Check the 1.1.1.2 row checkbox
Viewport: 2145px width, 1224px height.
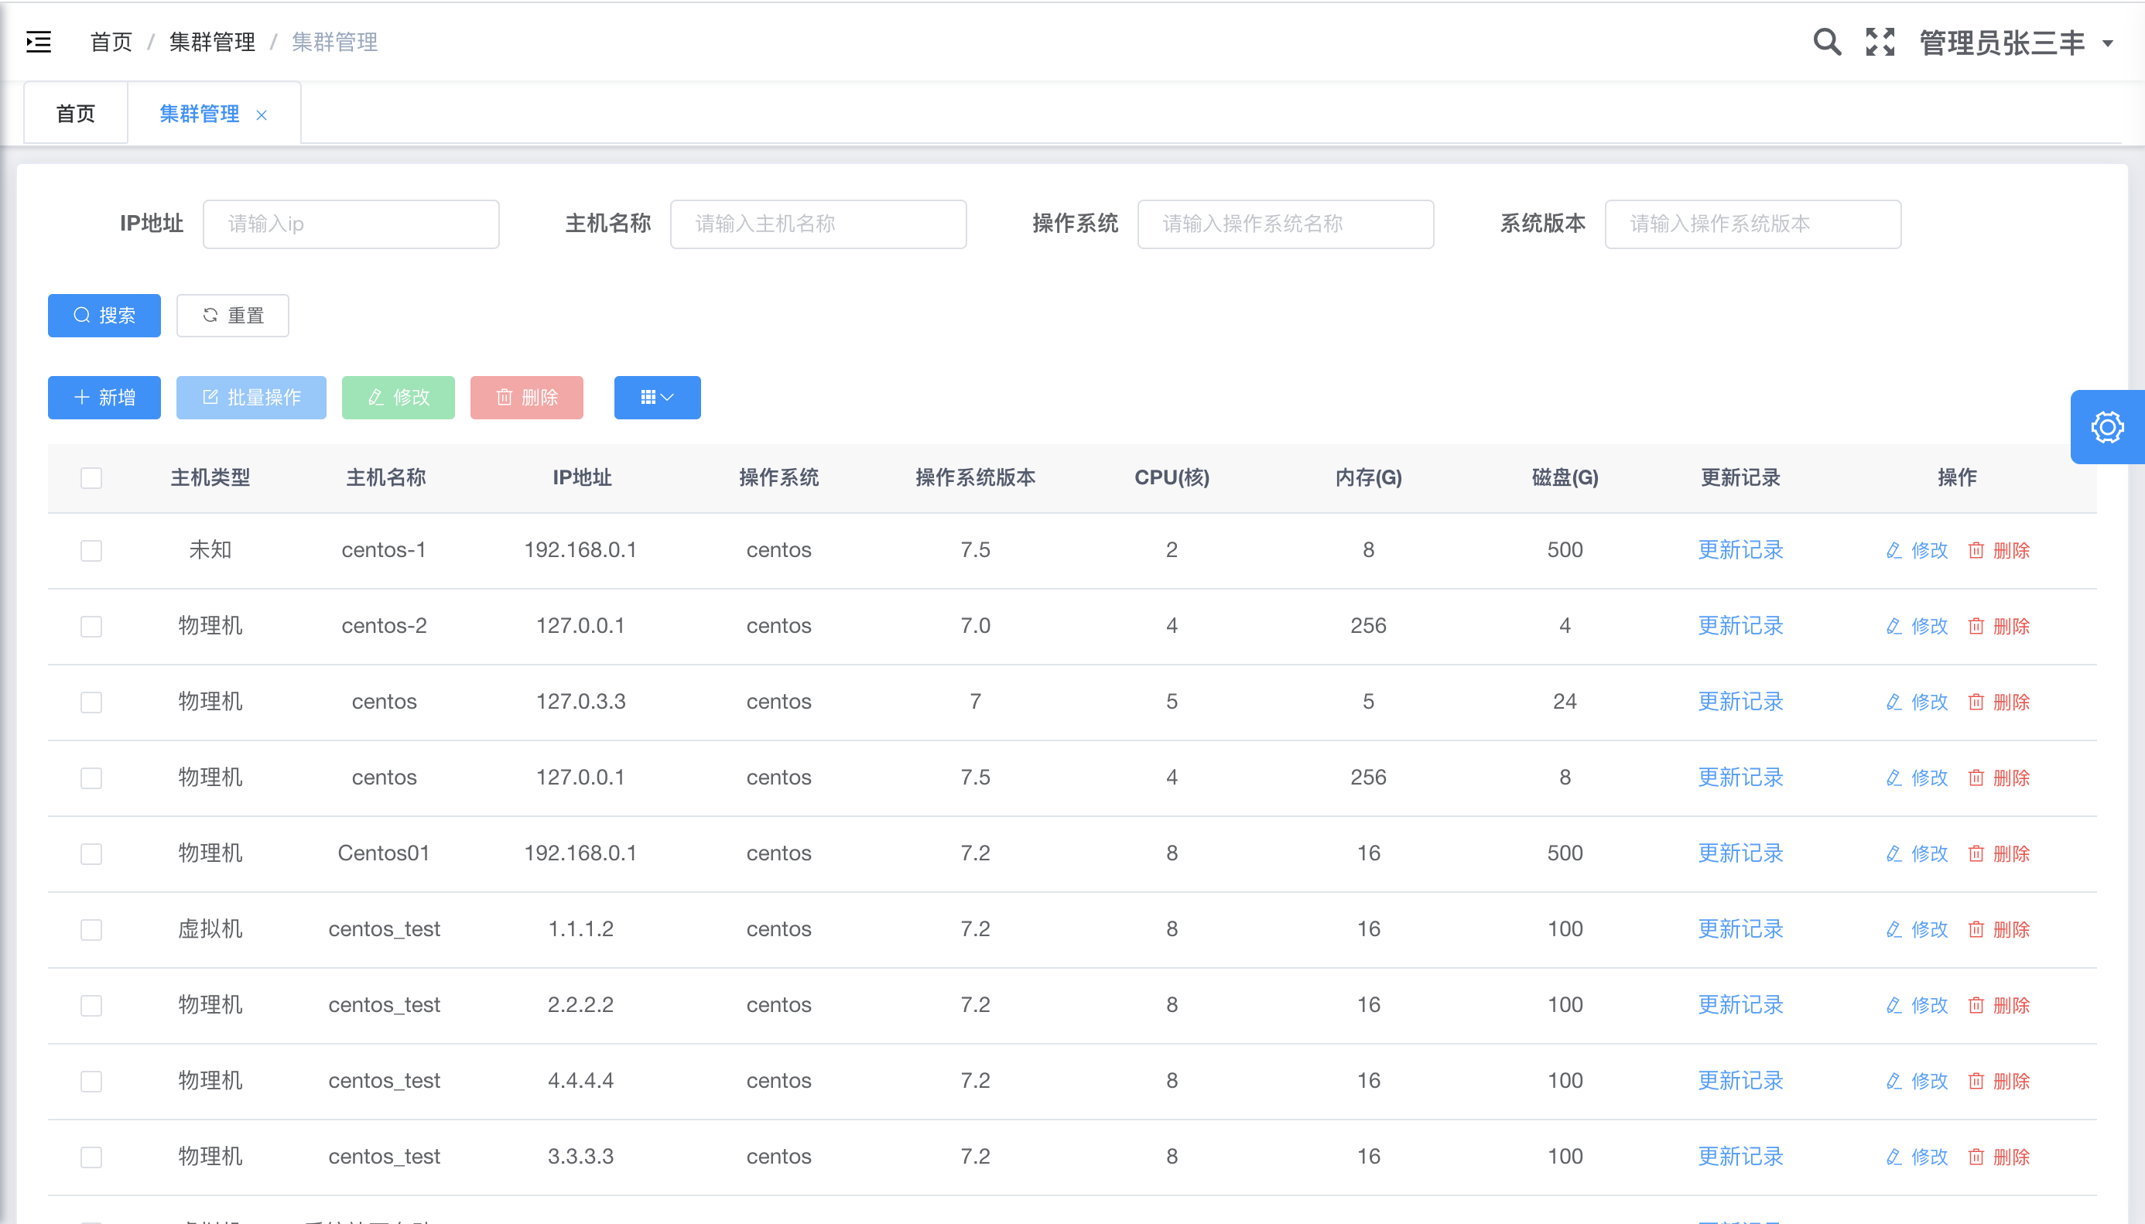[x=91, y=930]
